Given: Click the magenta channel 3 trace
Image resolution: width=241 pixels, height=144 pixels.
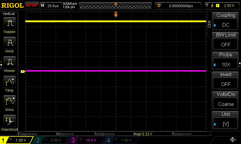Looking at the screenshot, I should coord(116,71).
